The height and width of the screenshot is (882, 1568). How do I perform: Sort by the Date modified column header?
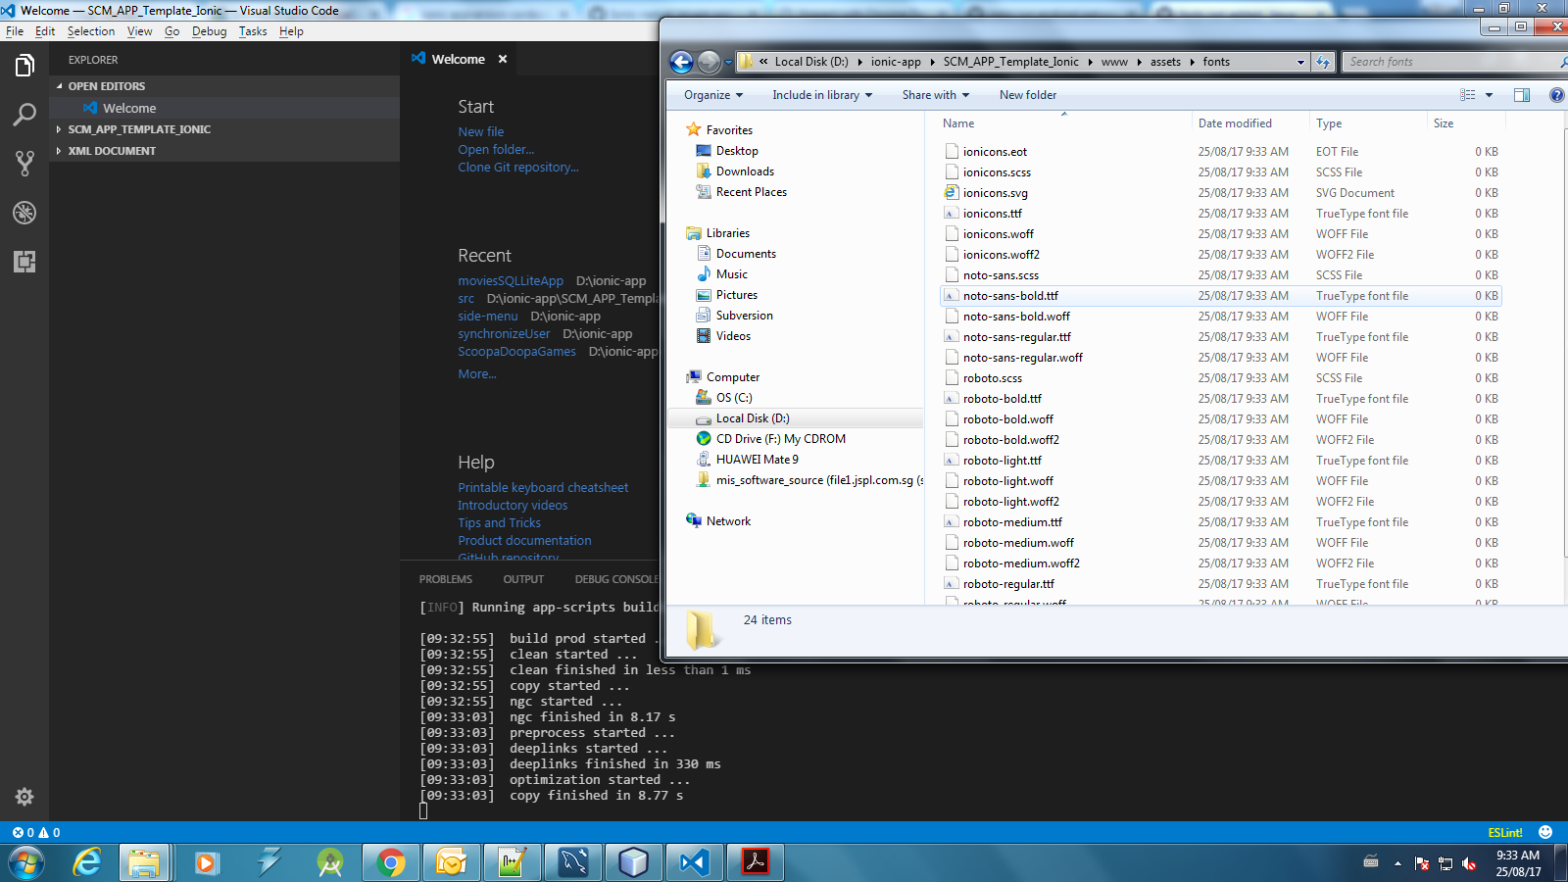pyautogui.click(x=1235, y=123)
